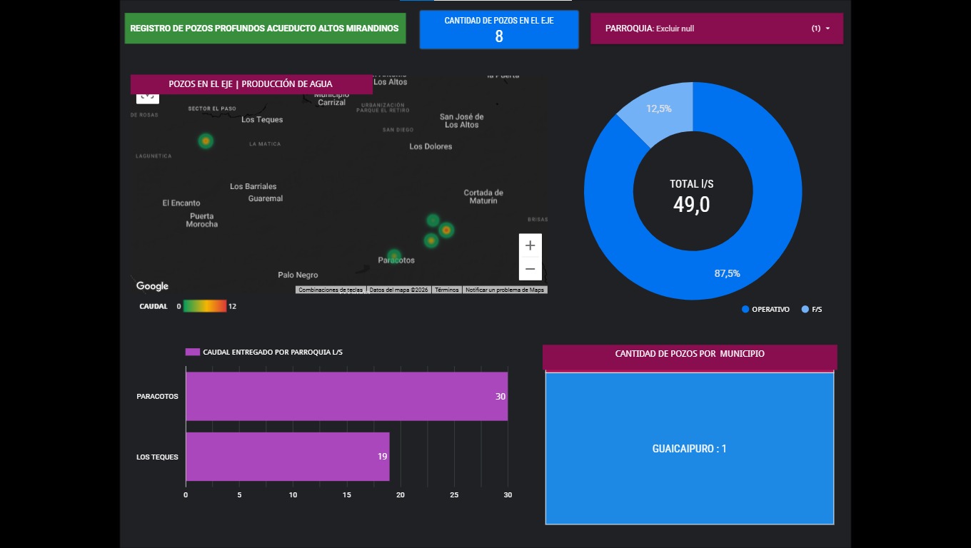The image size is (971, 548).
Task: Click the heatmap well marker near Lagunetica
Action: click(206, 141)
